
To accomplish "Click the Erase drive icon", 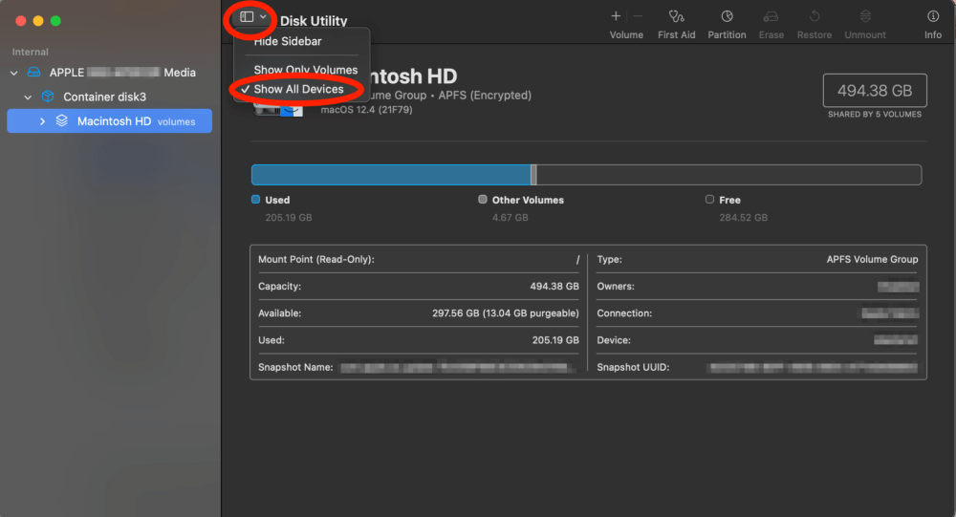I will point(770,16).
